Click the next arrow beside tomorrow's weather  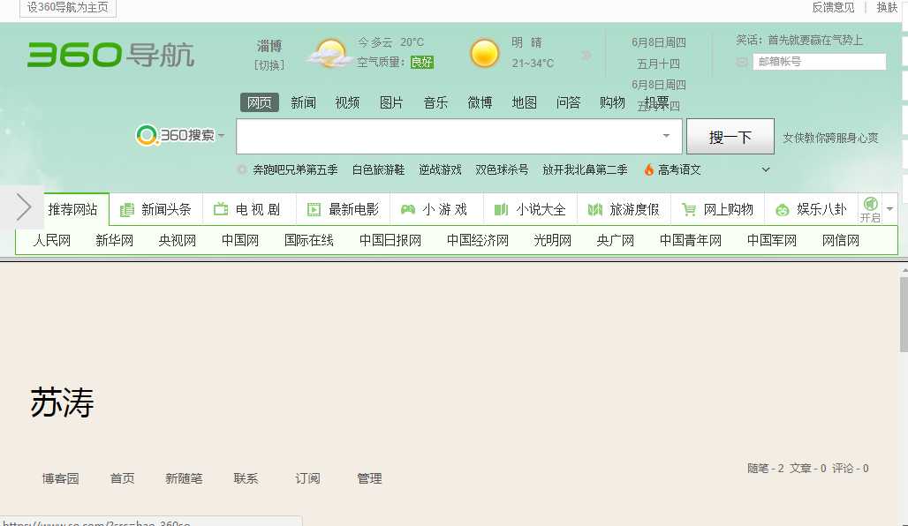pos(586,55)
